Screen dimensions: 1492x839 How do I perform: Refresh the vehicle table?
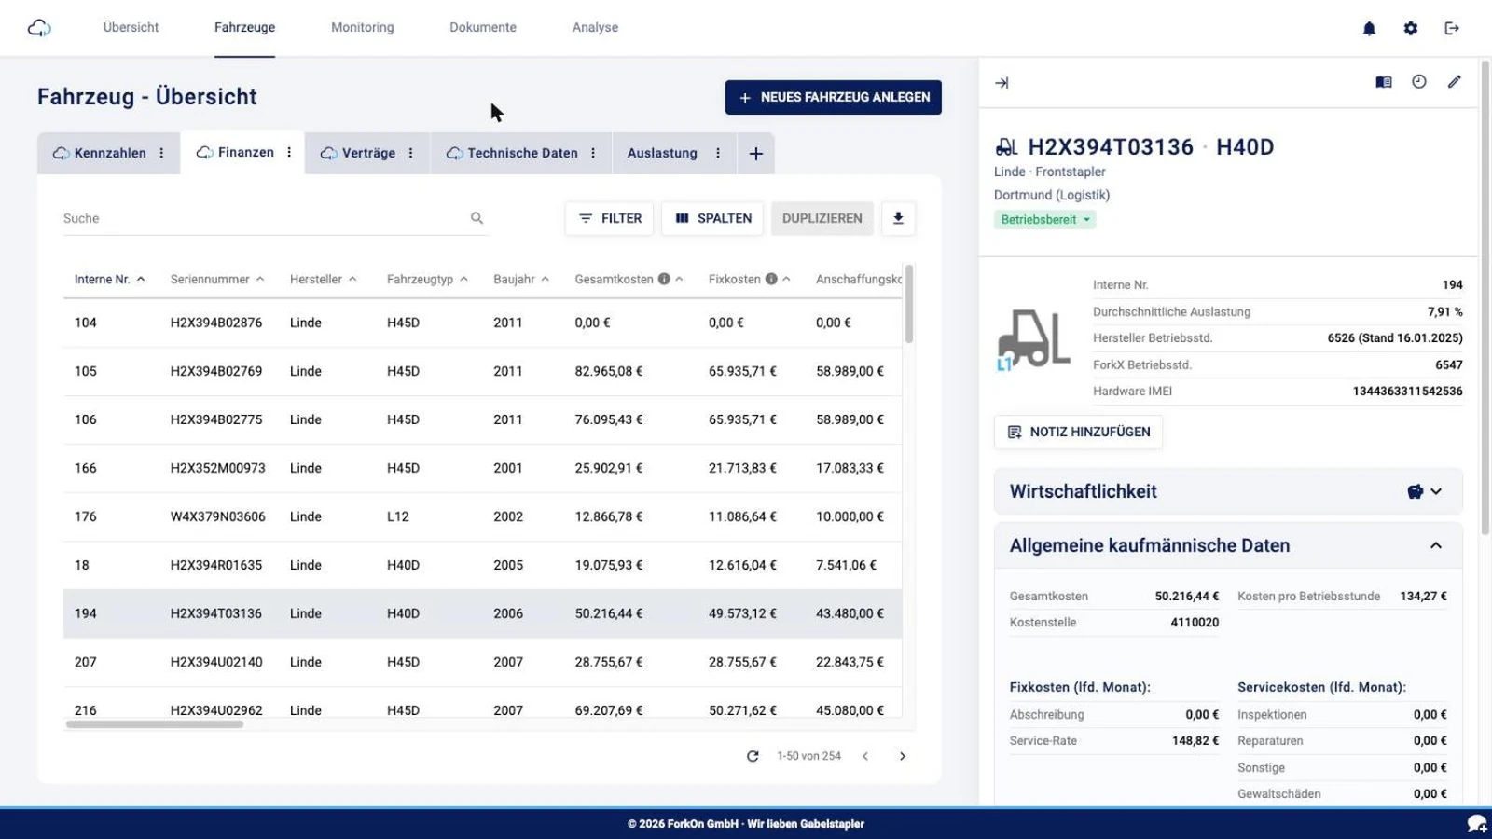753,756
